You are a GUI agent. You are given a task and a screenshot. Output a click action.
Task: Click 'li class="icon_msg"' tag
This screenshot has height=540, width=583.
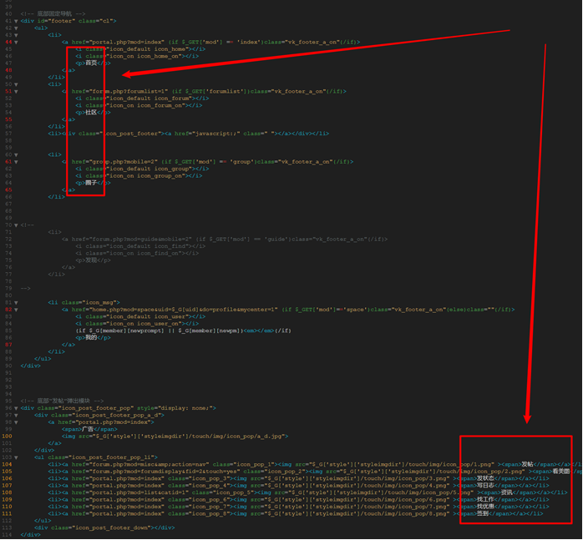coord(84,303)
